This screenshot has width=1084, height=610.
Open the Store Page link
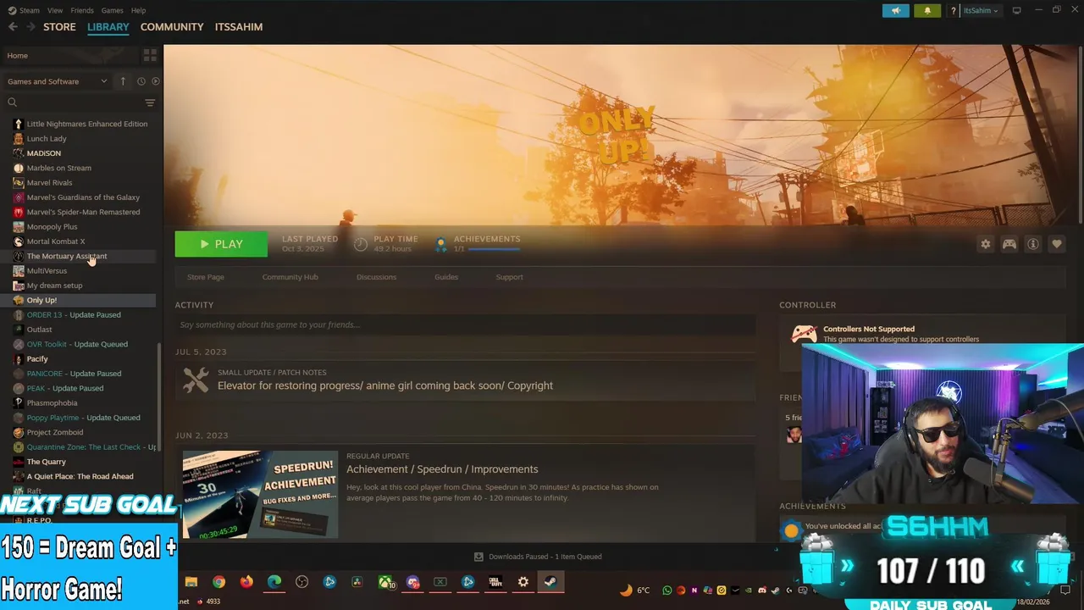coord(206,277)
